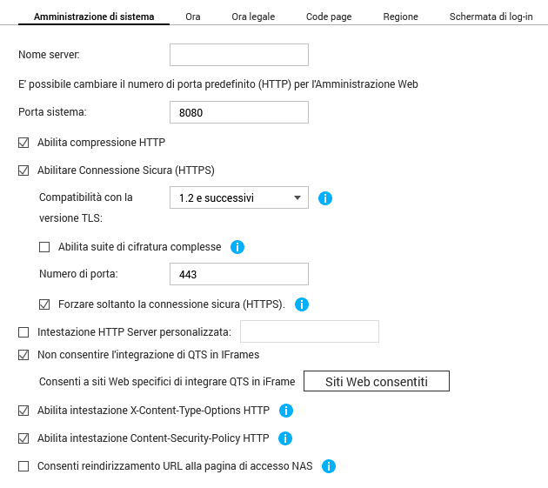Click info icon for X-Content-Type-Options header
Image resolution: width=548 pixels, height=488 pixels.
pyautogui.click(x=285, y=411)
